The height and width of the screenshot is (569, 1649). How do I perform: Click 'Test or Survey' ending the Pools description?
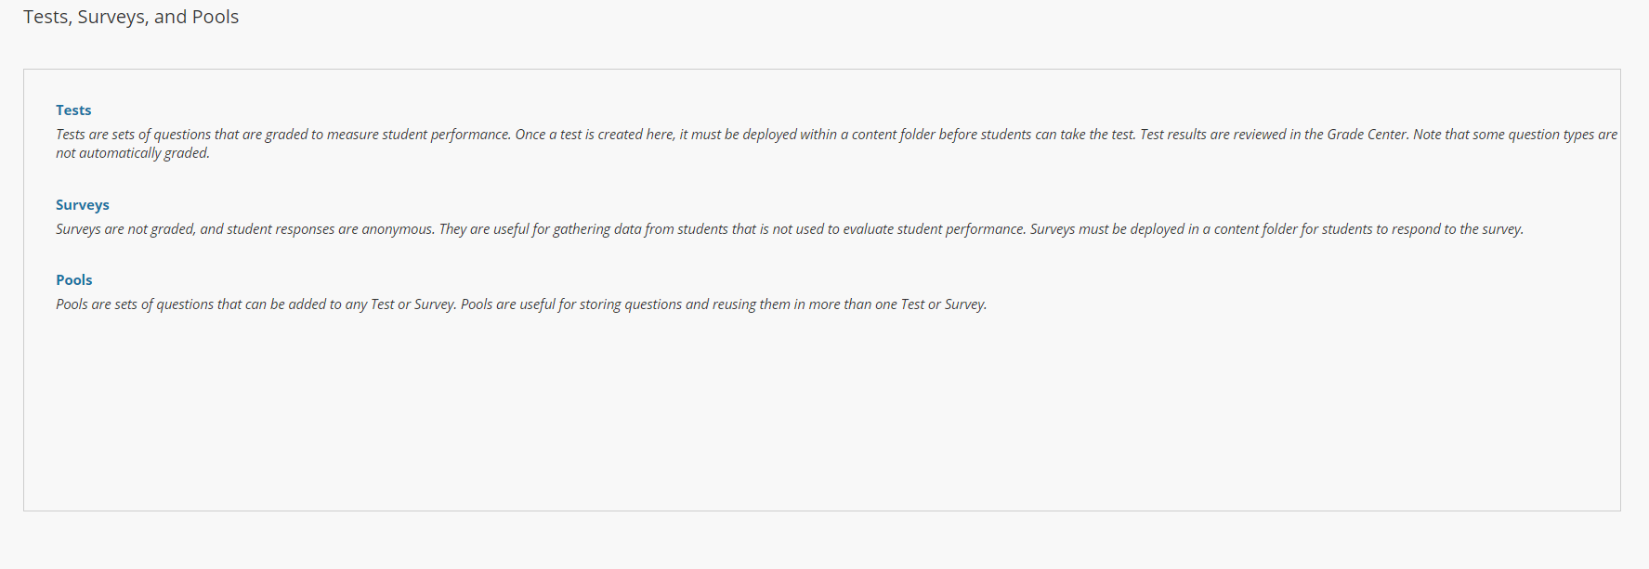944,304
